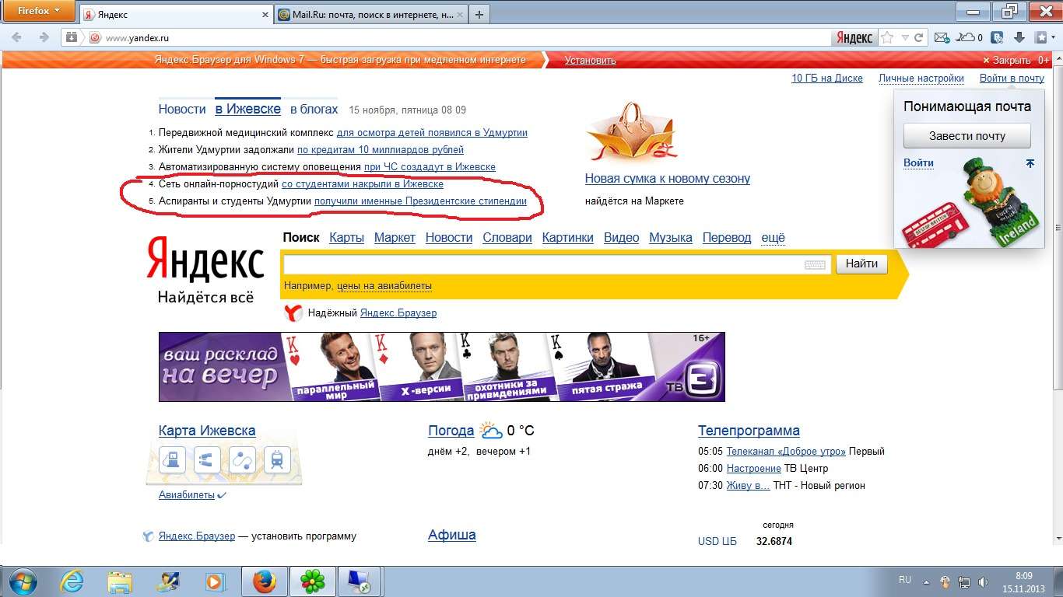
Task: Select the 'в блогах' news tab
Action: [x=314, y=110]
